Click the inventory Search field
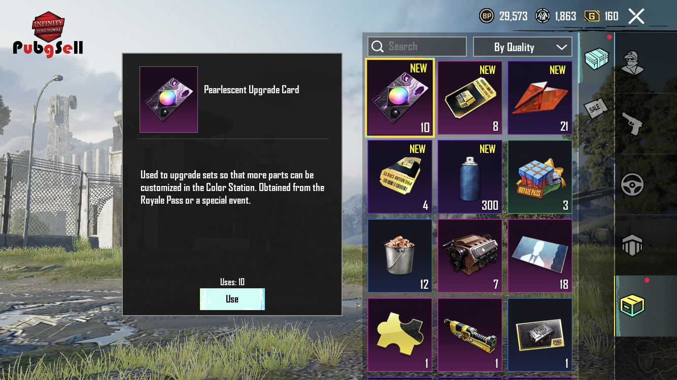 pyautogui.click(x=417, y=47)
